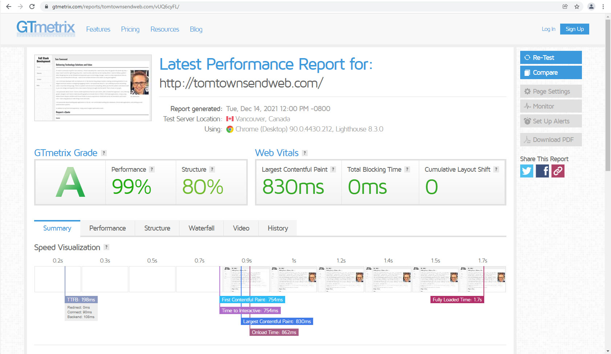611x354 pixels.
Task: Open the Pricing nav link
Action: tap(130, 29)
